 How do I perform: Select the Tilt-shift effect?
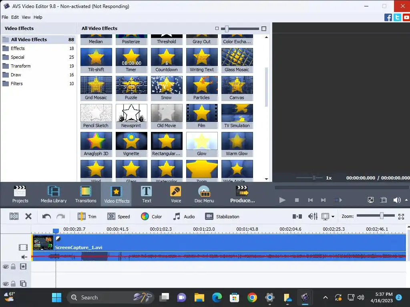(x=96, y=60)
